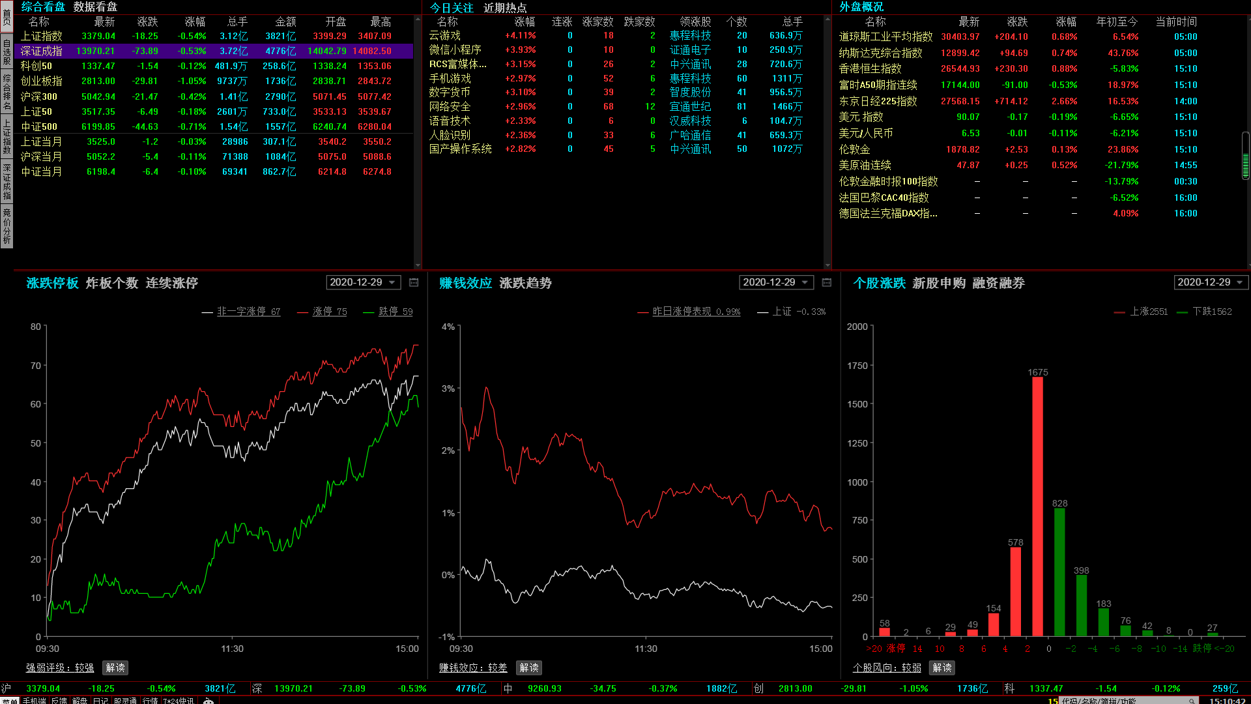Select the 上证当月 futures row

click(x=214, y=141)
